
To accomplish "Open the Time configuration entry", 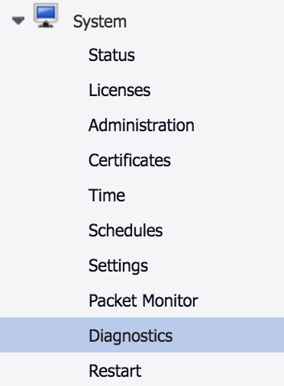I will [107, 195].
